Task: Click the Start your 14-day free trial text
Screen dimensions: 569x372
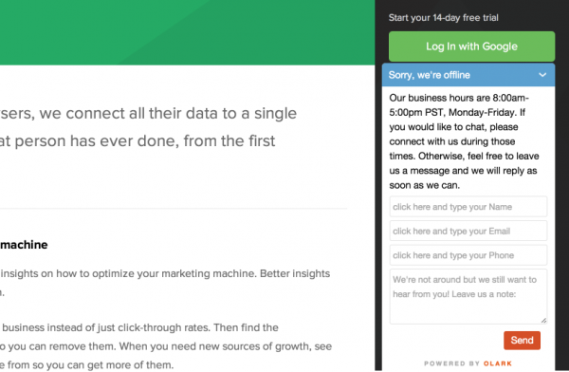Action: pos(444,17)
